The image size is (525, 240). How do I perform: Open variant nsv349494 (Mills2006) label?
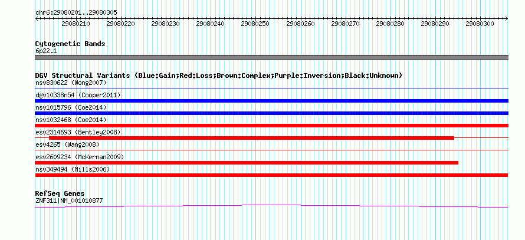click(x=73, y=169)
